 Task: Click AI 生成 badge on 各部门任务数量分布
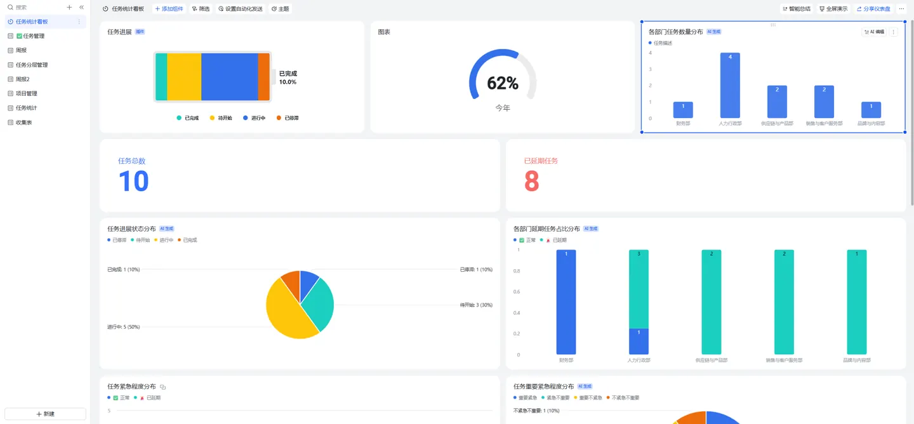(x=714, y=32)
